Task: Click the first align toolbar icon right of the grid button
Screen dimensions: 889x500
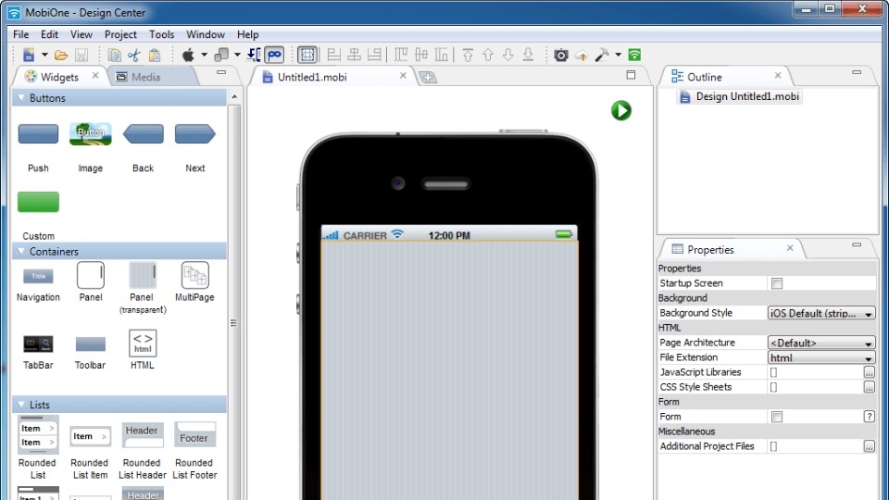Action: click(334, 55)
